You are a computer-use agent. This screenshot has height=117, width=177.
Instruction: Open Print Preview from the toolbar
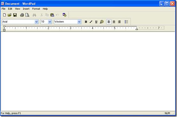coord(27,15)
